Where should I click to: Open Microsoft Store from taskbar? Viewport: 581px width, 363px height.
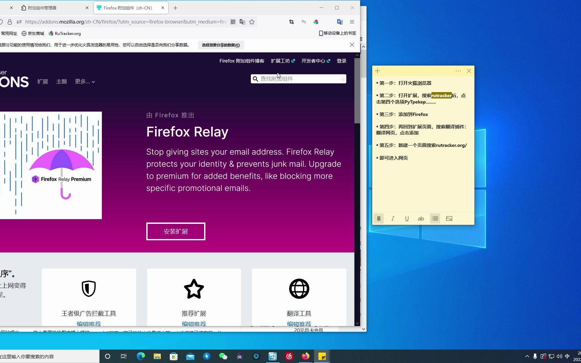click(x=174, y=356)
